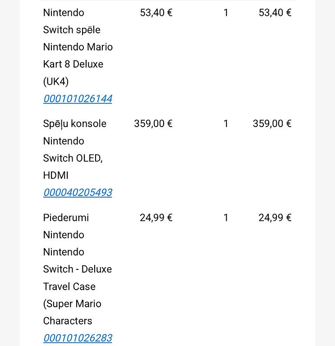Click the (UK4) text in first product
335x346 pixels.
(x=56, y=82)
